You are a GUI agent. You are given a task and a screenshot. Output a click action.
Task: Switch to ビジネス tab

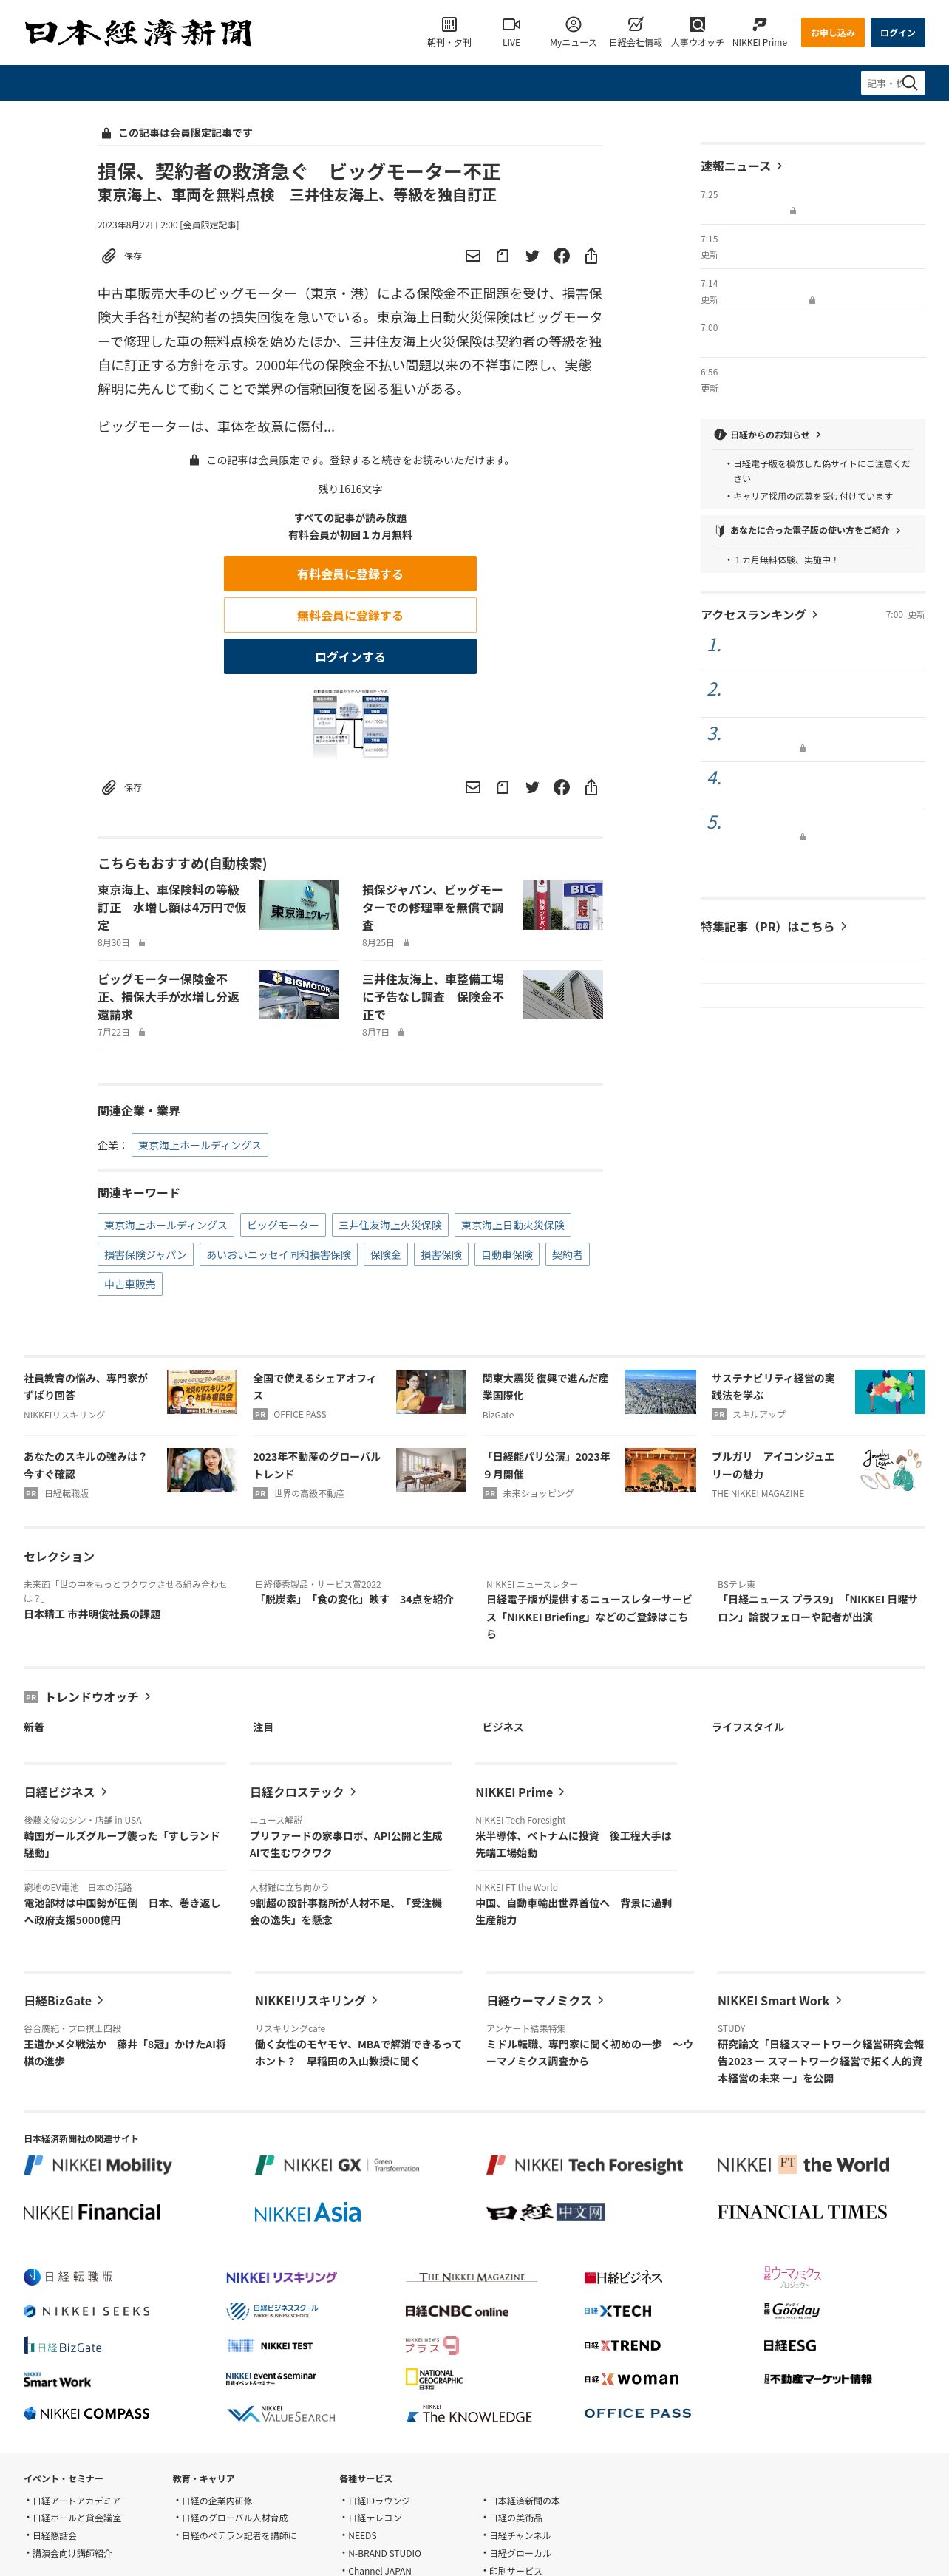(503, 1727)
